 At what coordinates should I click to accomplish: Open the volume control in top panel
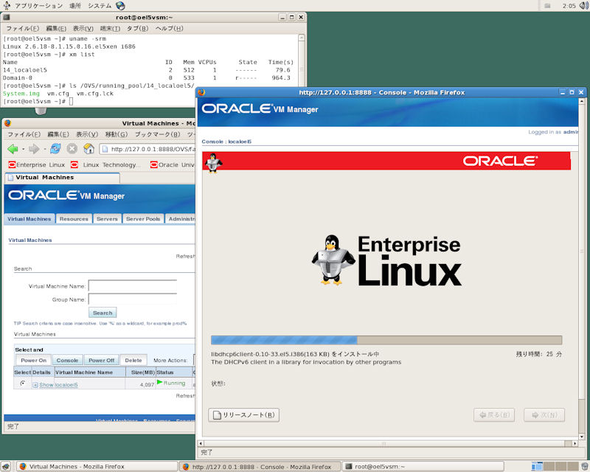pos(584,6)
